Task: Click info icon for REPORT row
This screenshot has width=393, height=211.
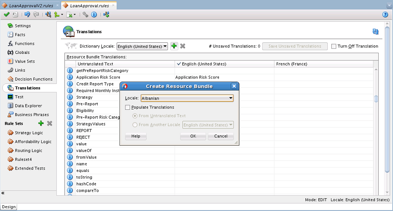Action: 70,130
